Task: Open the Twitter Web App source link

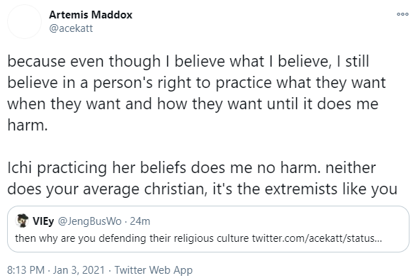Action: [154, 270]
